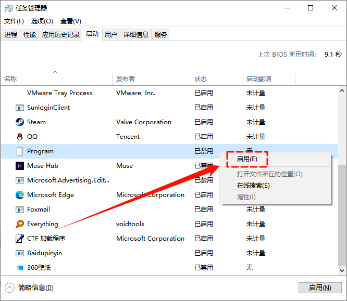Sort by the 状态 column header
This screenshot has height=301, width=347.
[217, 79]
